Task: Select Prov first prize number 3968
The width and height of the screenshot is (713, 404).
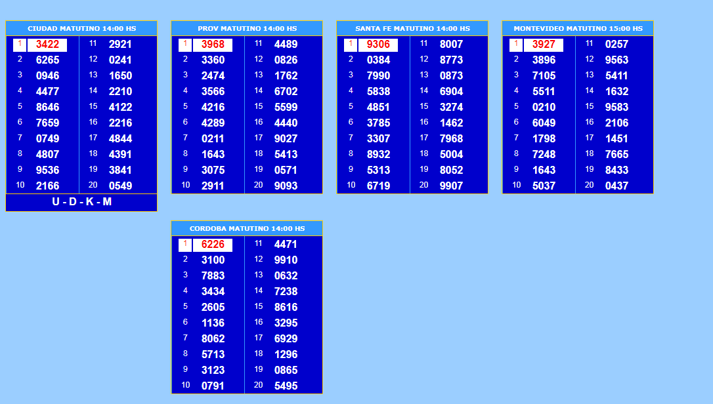Action: click(213, 45)
